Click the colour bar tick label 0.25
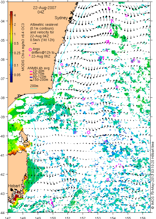The height and width of the screenshot is (219, 156). pos(17,53)
